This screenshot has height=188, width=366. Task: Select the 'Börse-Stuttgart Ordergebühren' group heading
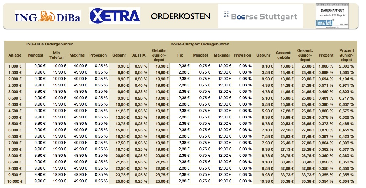click(200, 44)
